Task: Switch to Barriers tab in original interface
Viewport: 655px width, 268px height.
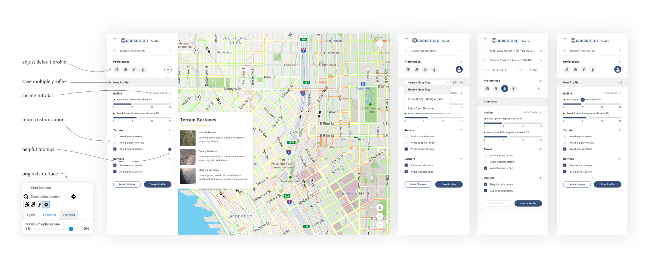Action: [69, 215]
